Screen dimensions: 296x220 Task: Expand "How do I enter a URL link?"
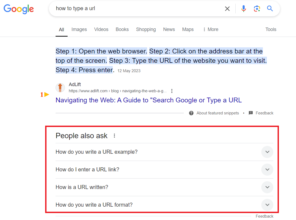point(164,169)
